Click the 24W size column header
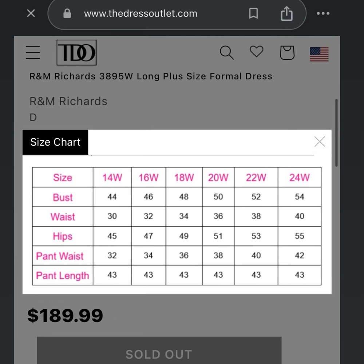 (299, 178)
